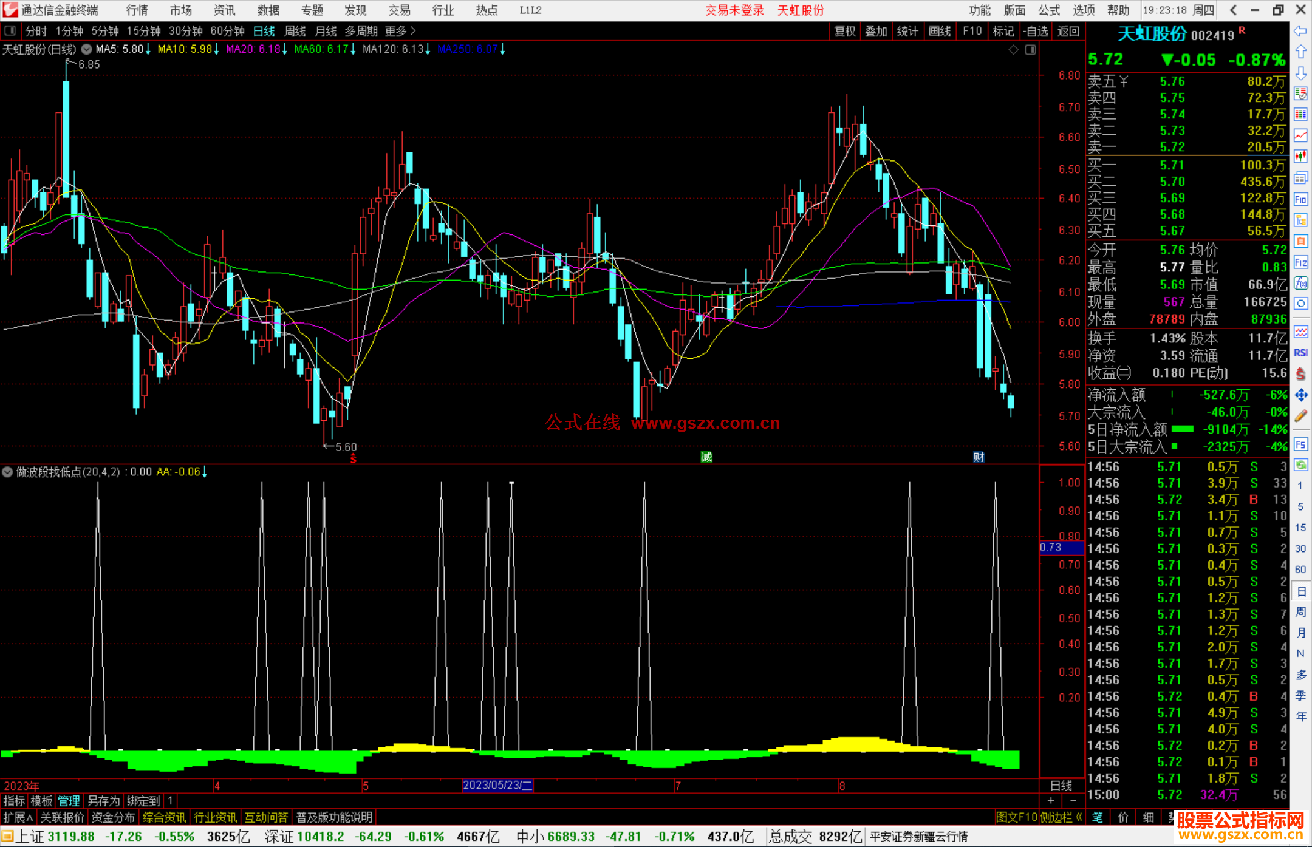This screenshot has width=1312, height=847.
Task: Toggle the window icon left of 分时
Action: pyautogui.click(x=10, y=31)
